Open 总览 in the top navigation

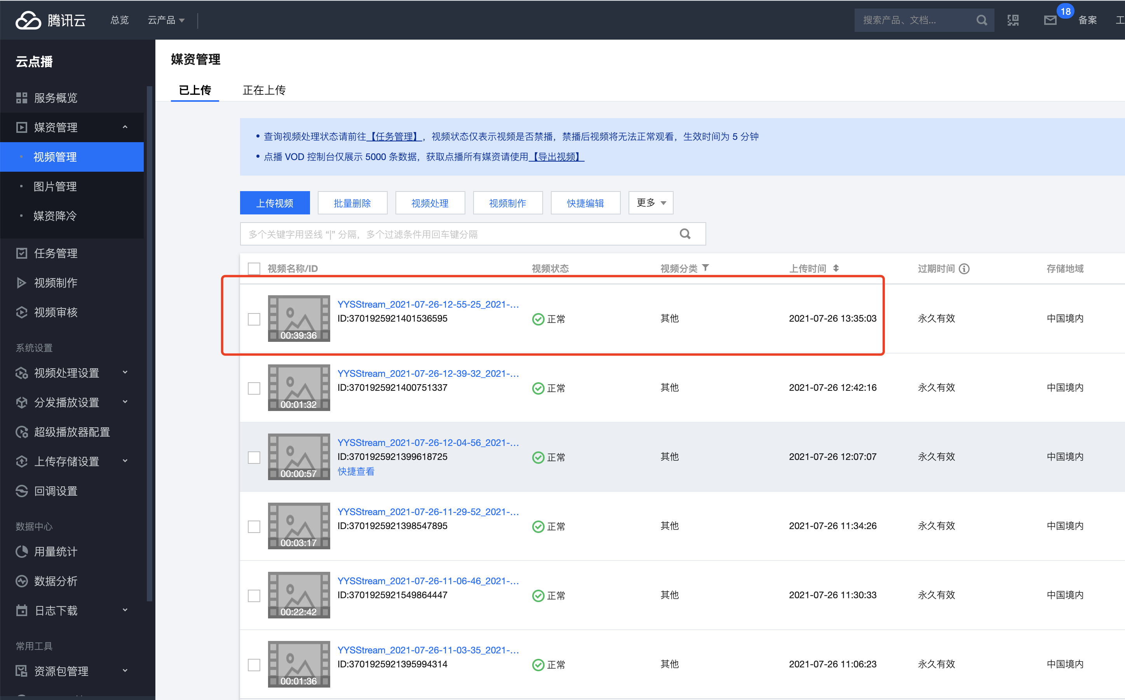tap(120, 20)
